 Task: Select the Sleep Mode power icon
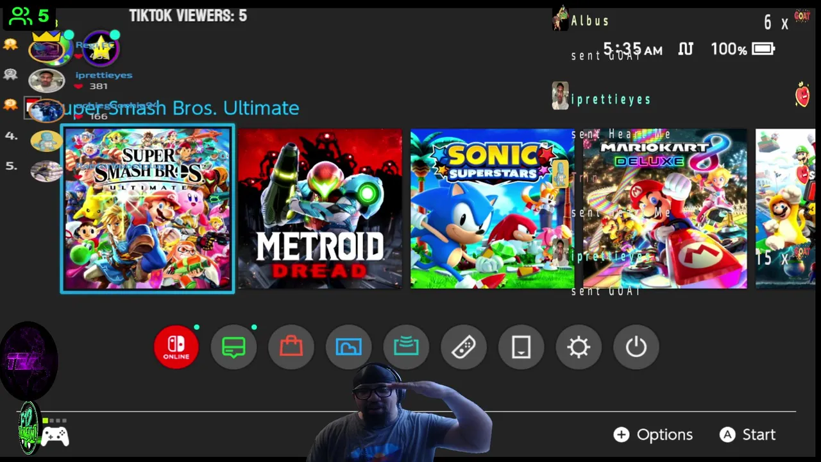point(636,347)
